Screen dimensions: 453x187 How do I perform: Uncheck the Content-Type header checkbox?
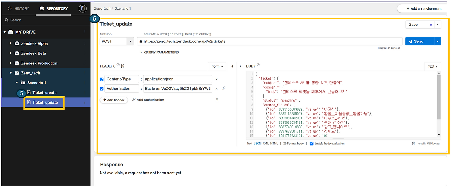click(x=102, y=79)
